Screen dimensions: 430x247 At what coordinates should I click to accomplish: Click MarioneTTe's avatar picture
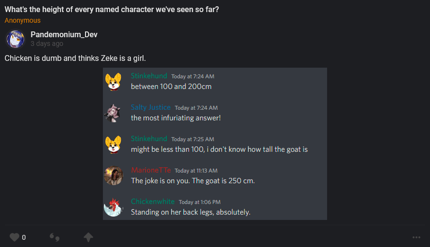114,175
